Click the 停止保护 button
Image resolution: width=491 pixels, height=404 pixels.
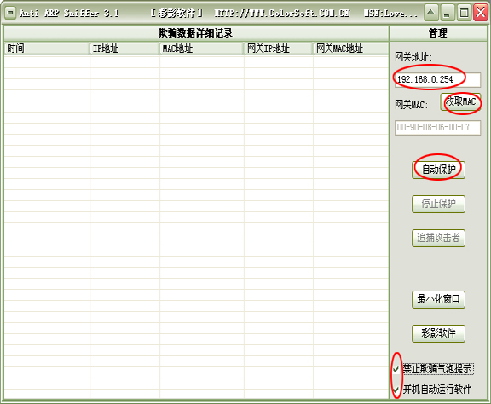438,204
